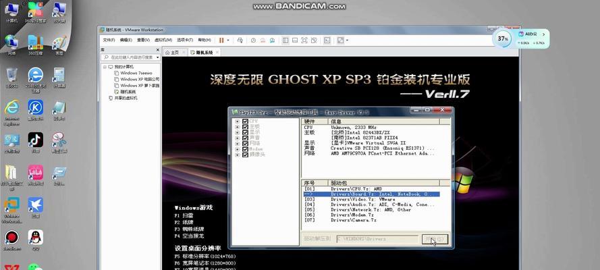The image size is (600, 270).
Task: Open the 文件(F) menu
Action: click(109, 40)
